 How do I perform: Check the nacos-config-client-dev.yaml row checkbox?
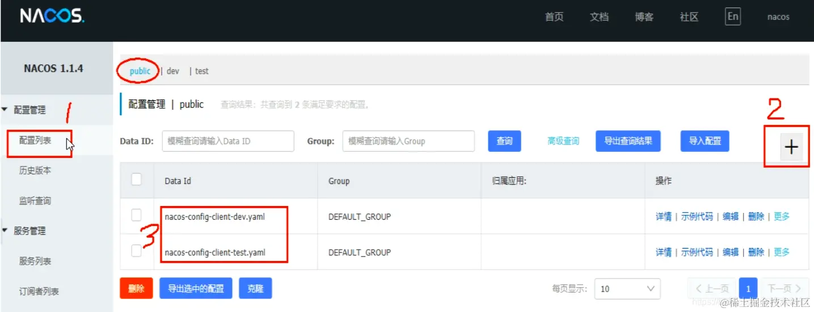pyautogui.click(x=136, y=215)
